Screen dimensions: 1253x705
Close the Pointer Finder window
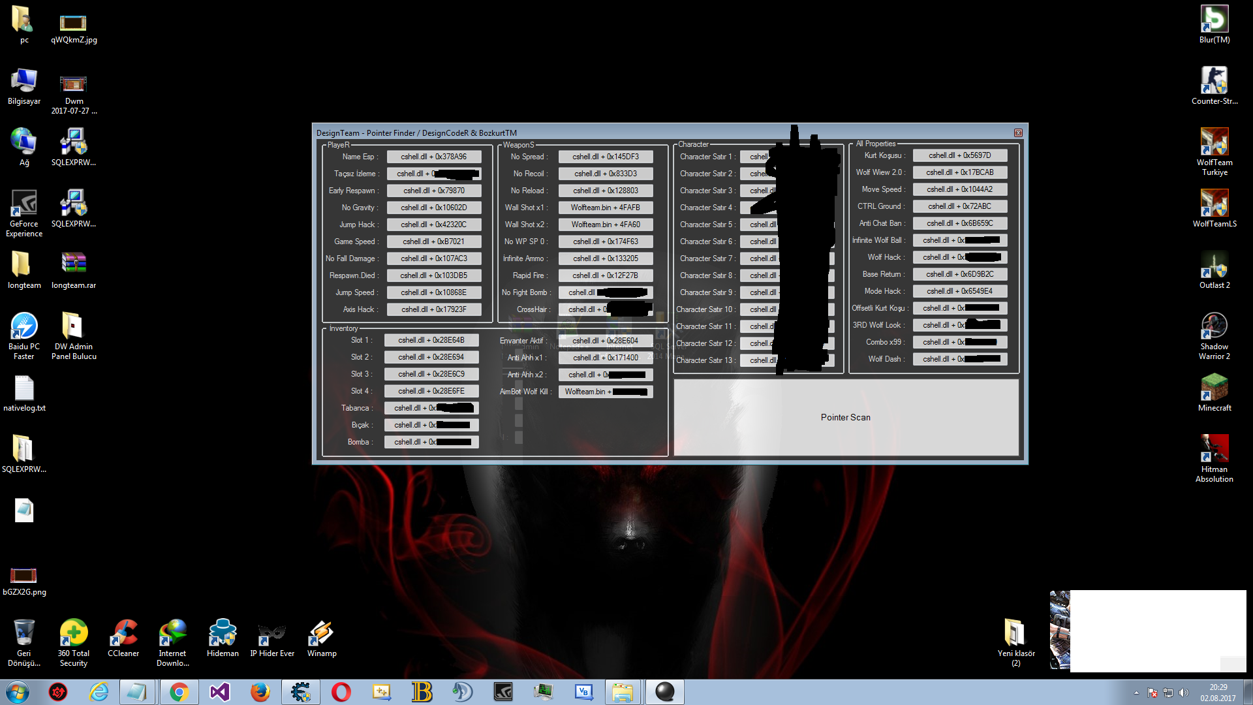(1018, 133)
